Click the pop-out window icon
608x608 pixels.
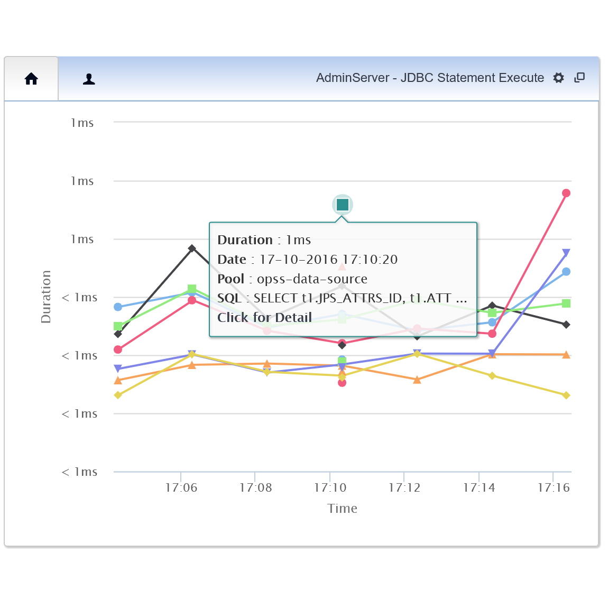(x=579, y=78)
